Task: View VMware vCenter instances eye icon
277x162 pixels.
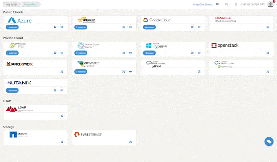Action: point(130,72)
